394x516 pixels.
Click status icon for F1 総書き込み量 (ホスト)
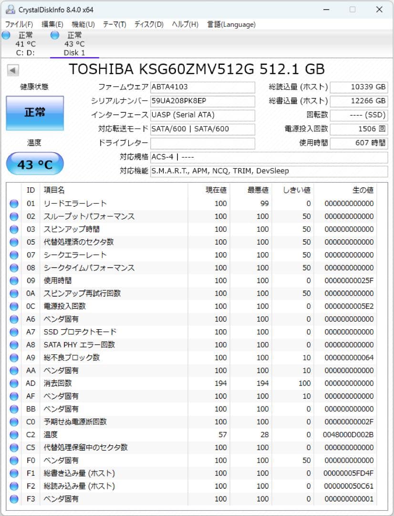[x=14, y=473]
